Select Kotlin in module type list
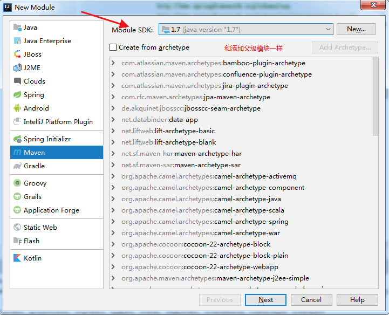The height and width of the screenshot is (315, 389). pos(57,258)
